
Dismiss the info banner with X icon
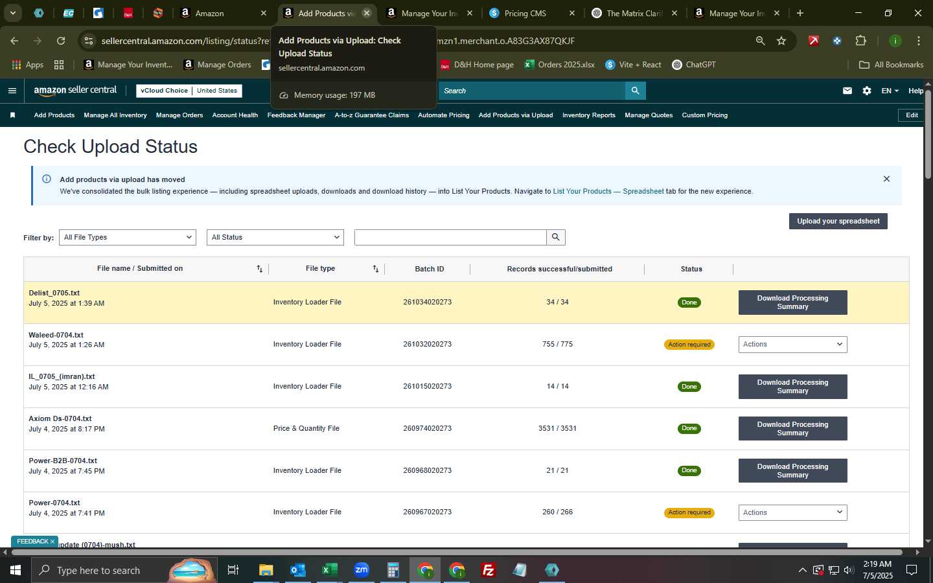click(886, 179)
